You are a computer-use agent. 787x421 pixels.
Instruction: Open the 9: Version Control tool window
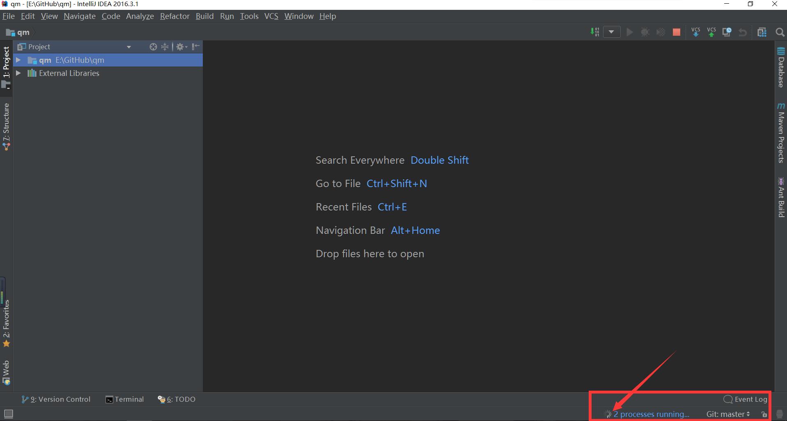click(56, 399)
